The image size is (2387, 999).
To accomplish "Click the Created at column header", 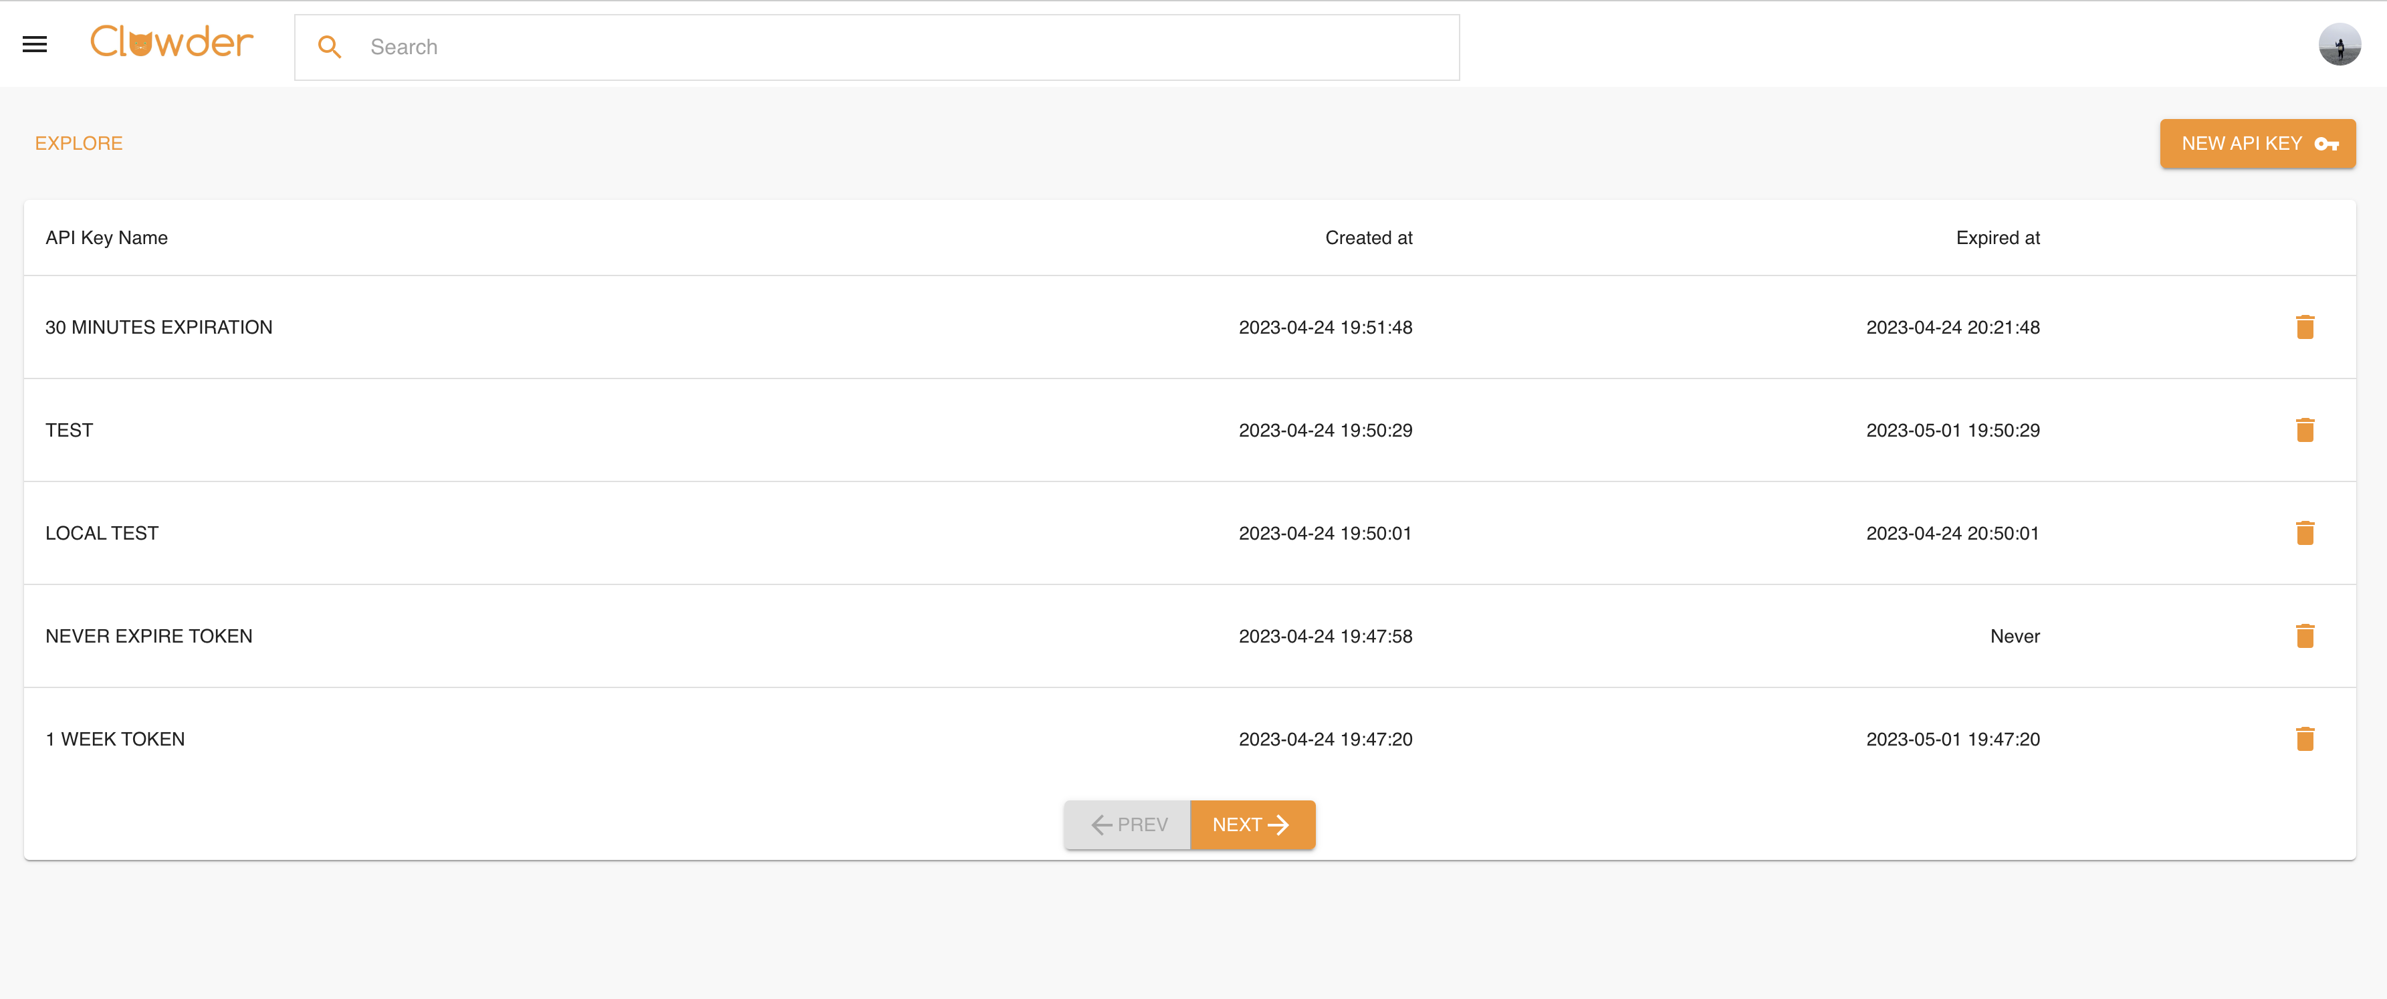I will pos(1368,238).
